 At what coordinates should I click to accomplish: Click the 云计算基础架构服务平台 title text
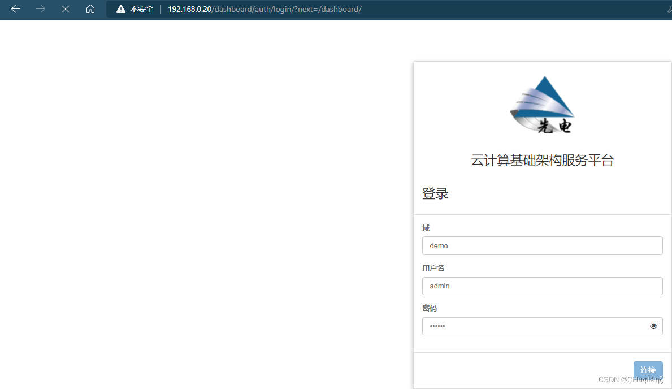tap(542, 160)
